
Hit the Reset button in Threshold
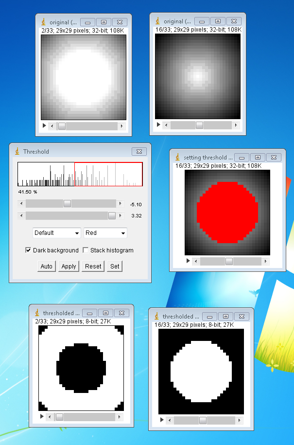coord(93,267)
